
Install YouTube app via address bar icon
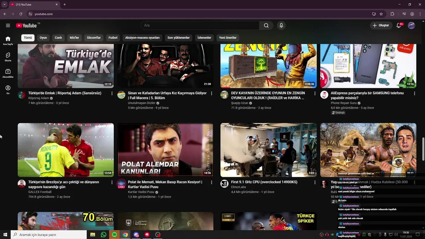coord(374,14)
